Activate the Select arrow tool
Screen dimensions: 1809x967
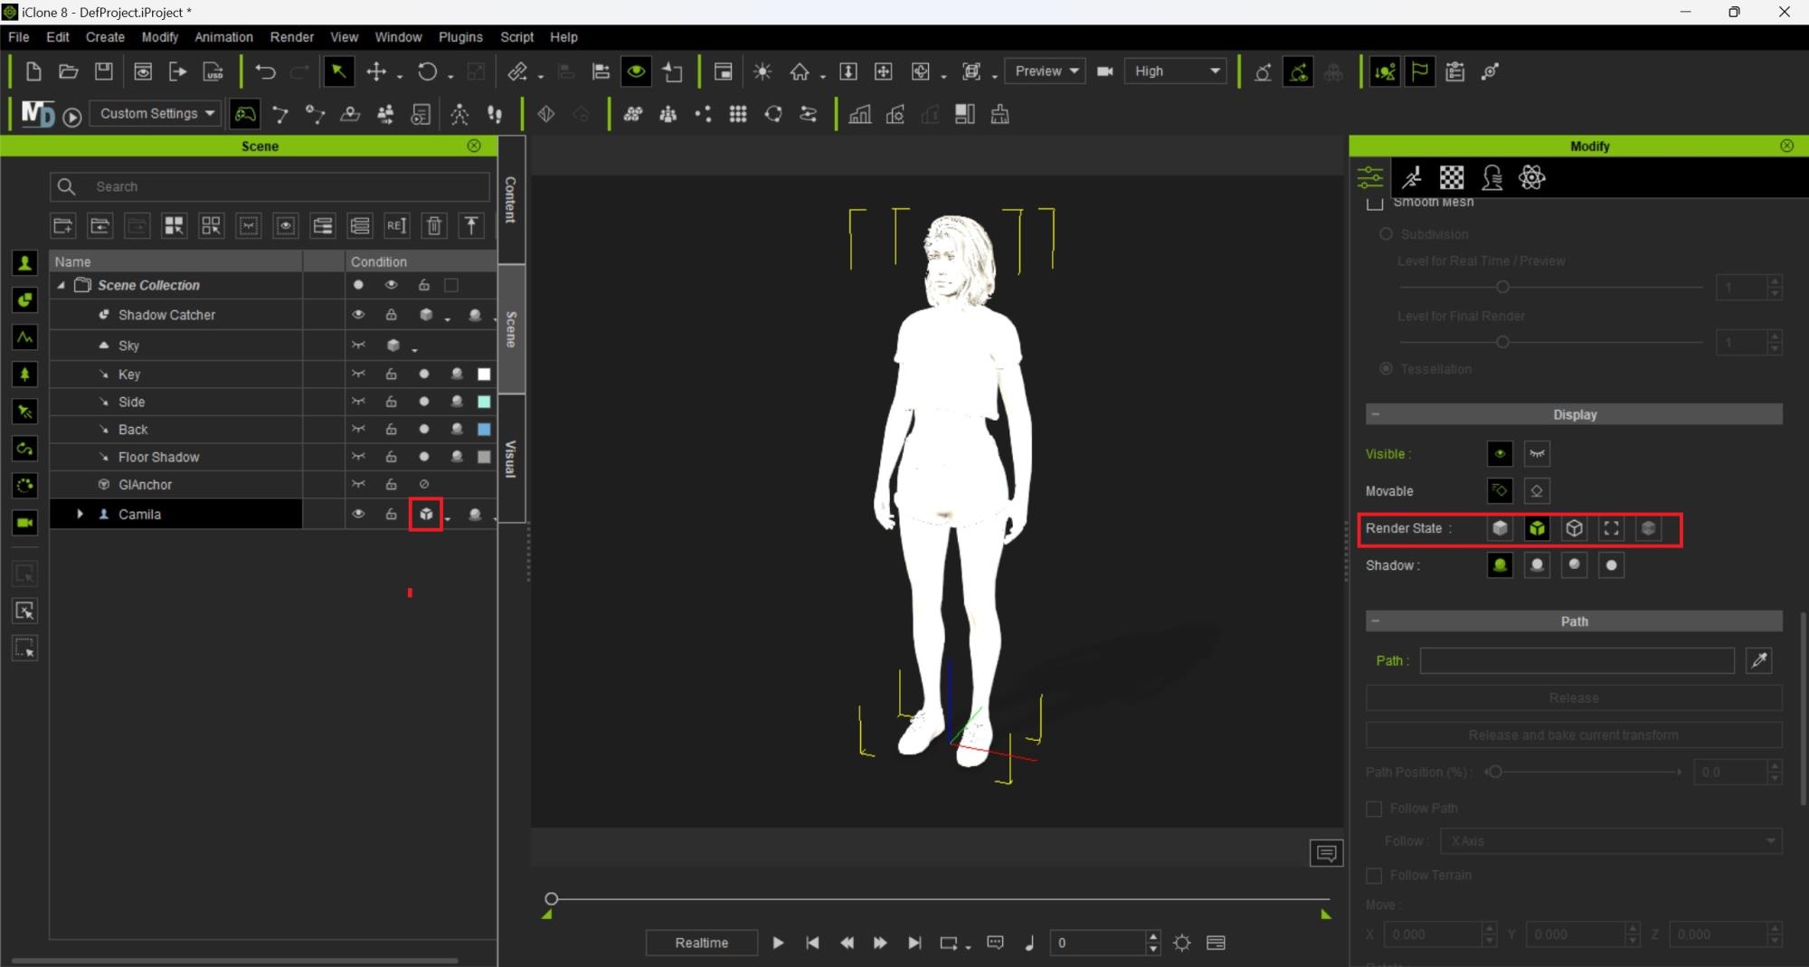coord(338,71)
